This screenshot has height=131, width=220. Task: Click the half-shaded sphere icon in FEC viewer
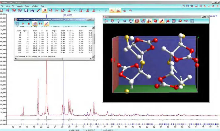[x=180, y=21]
